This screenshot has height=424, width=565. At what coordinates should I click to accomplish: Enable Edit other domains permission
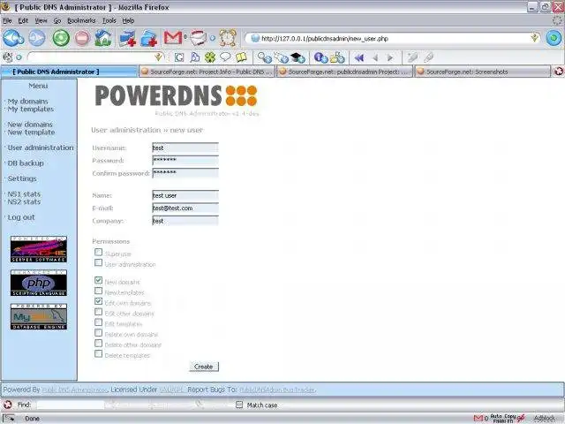point(98,312)
